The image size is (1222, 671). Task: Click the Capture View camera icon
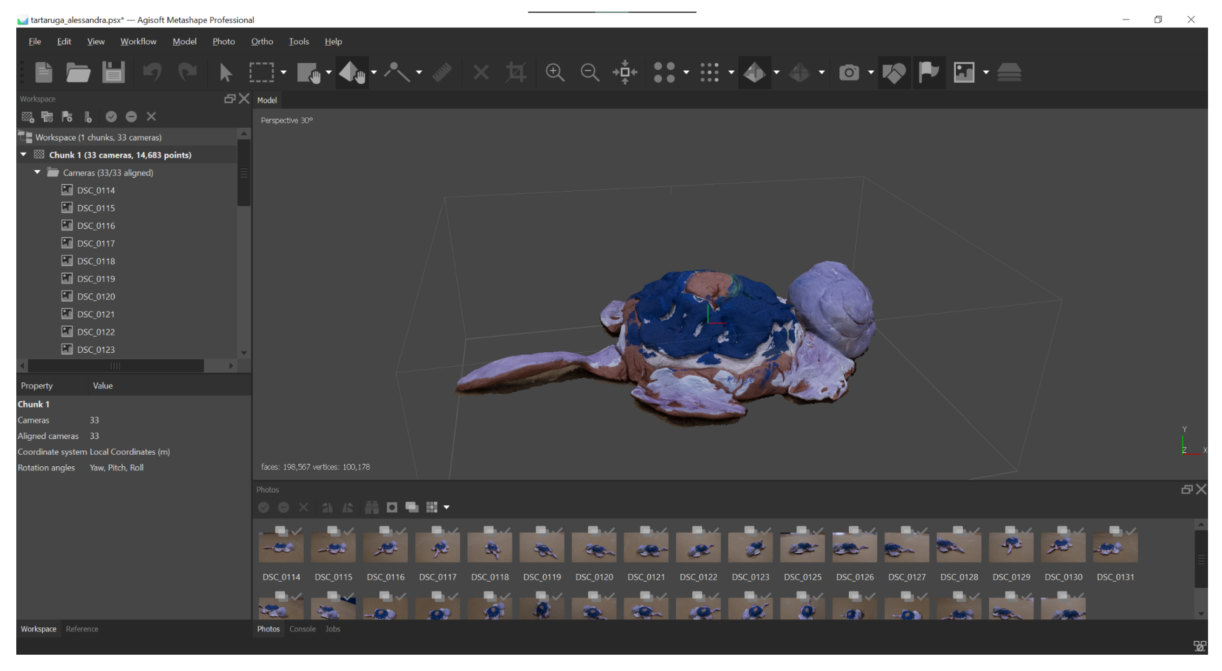click(x=849, y=73)
